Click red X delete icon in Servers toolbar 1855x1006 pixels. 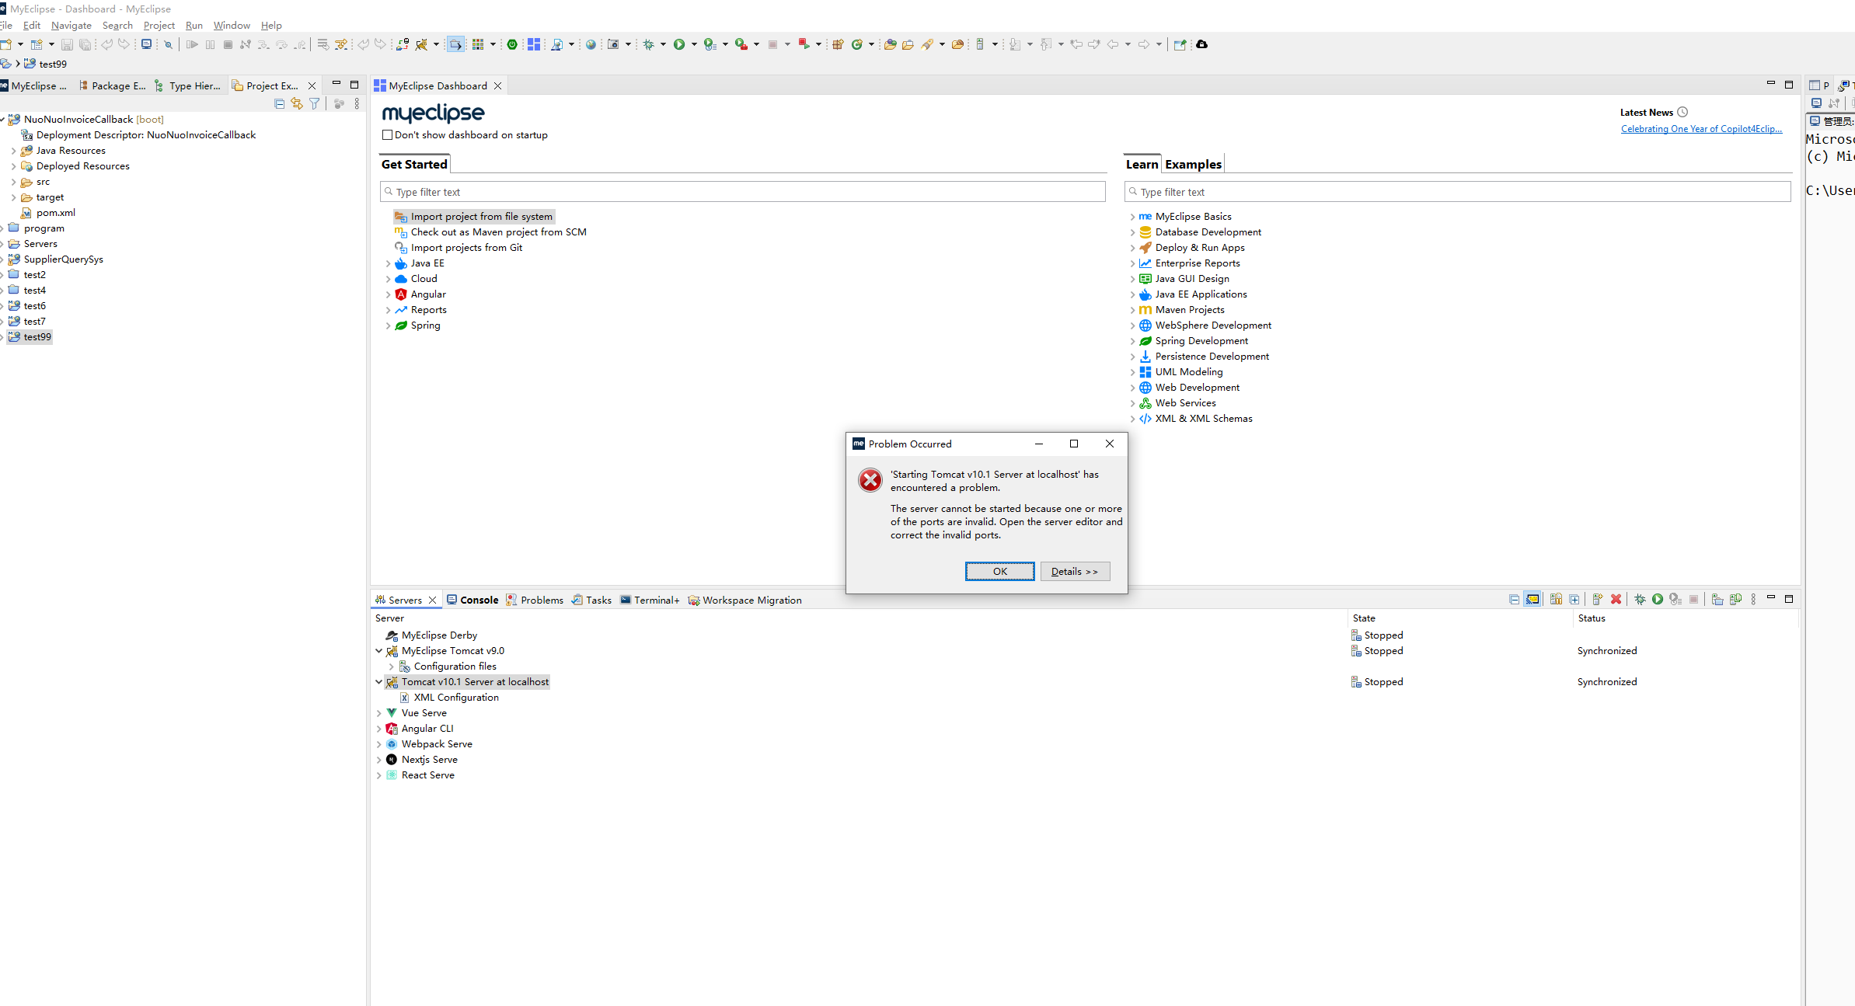pyautogui.click(x=1616, y=599)
